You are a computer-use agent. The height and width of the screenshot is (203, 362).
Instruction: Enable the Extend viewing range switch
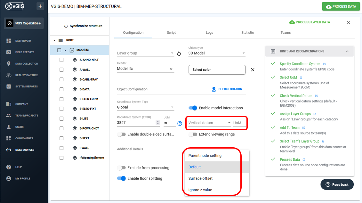click(193, 134)
